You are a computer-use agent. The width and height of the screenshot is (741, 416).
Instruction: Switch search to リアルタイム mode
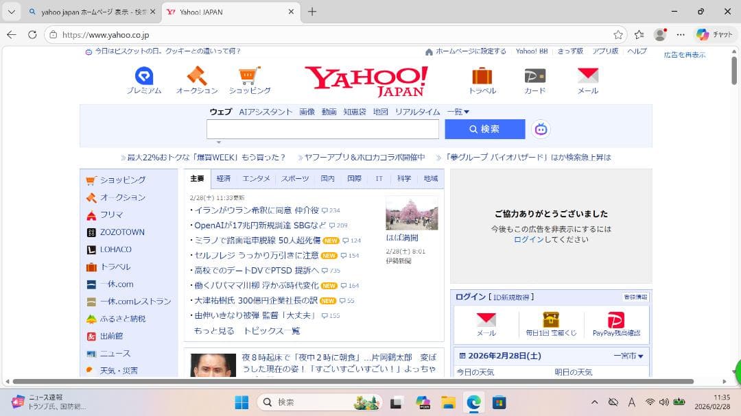point(417,112)
